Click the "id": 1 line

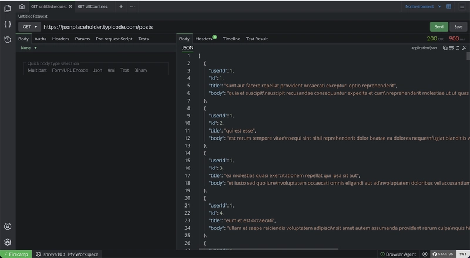tap(216, 78)
